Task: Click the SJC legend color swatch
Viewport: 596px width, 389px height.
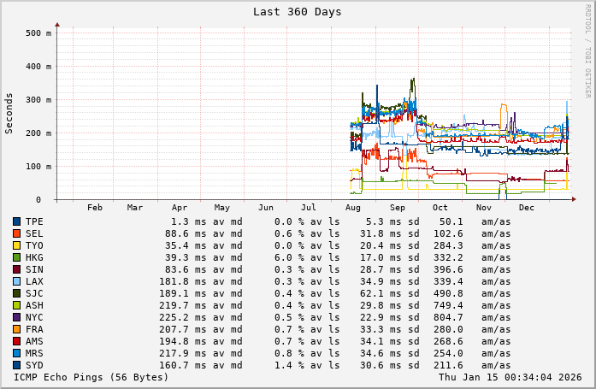Action: point(16,293)
